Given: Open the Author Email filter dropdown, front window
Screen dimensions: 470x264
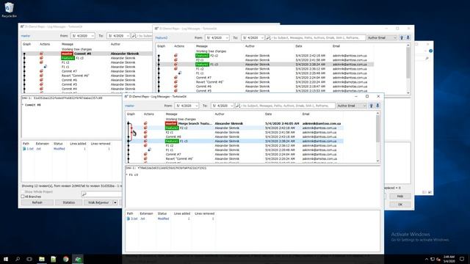Looking at the screenshot, I should point(352,106).
